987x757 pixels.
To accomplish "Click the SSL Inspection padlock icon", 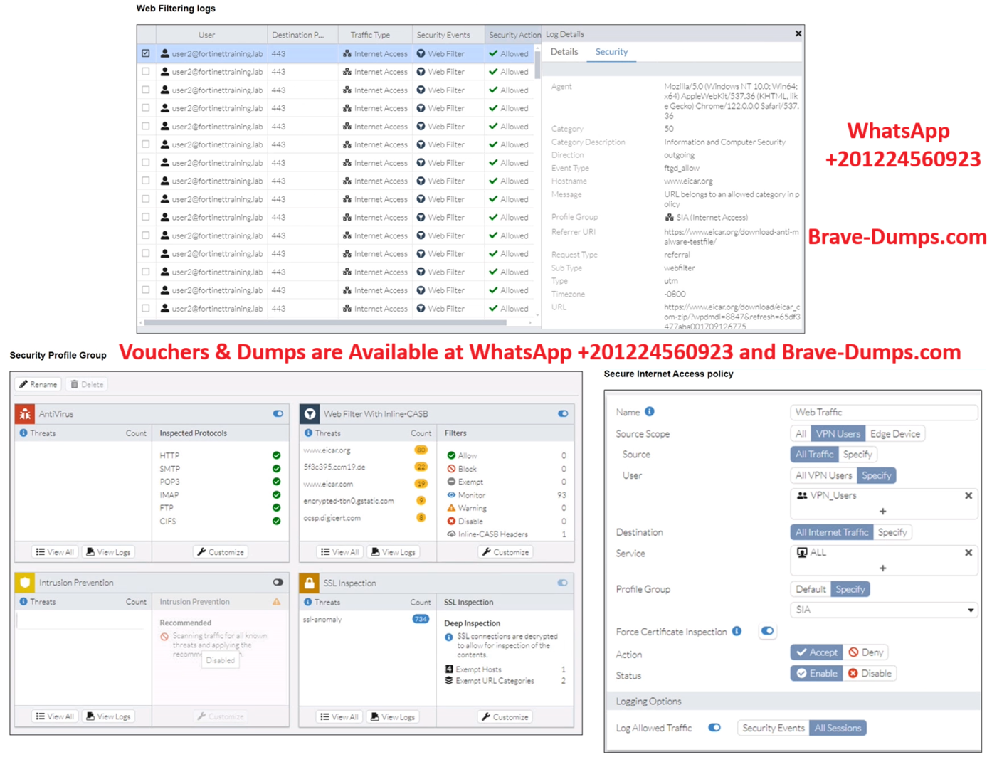I will point(310,583).
